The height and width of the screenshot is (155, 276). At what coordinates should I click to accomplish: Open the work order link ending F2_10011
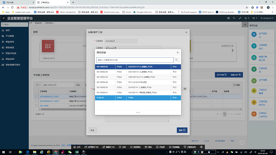[x=50, y=96]
